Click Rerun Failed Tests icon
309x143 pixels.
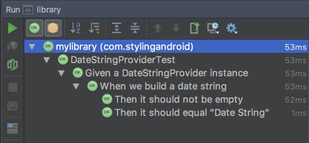(x=13, y=46)
